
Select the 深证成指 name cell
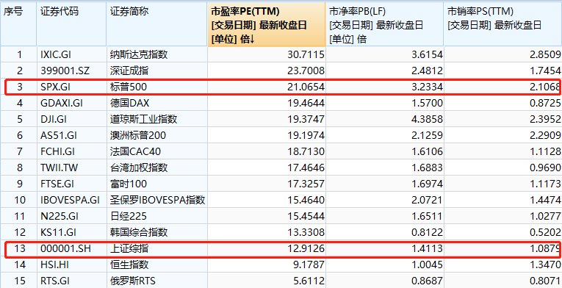tap(156, 71)
